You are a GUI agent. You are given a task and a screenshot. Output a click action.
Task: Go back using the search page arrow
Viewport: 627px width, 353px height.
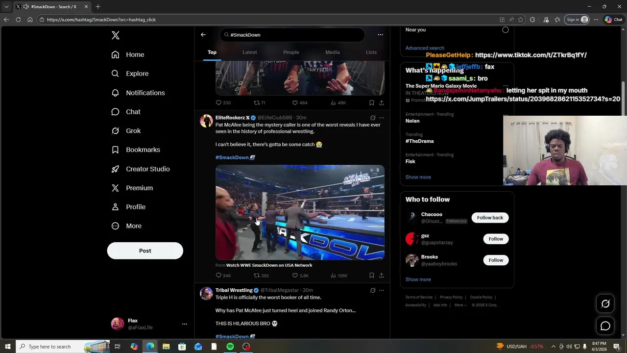[x=203, y=35]
